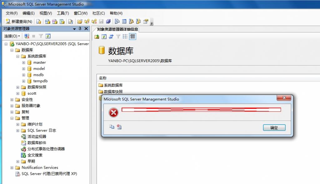The image size is (320, 184).
Task: Open the Template Explorer toolbar icon
Action: point(138,22)
